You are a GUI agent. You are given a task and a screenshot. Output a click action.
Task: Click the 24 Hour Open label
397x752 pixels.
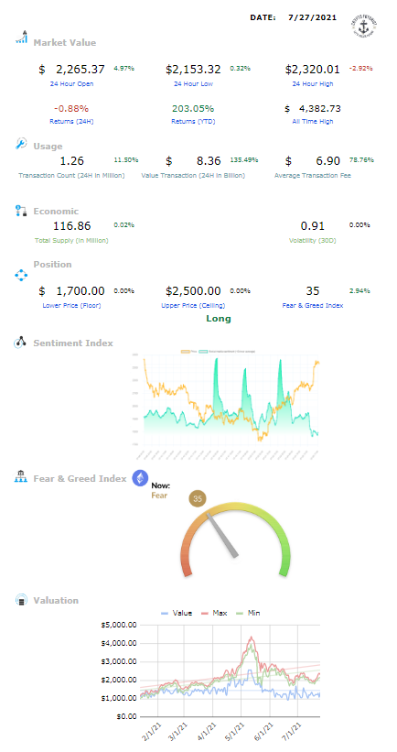(72, 84)
